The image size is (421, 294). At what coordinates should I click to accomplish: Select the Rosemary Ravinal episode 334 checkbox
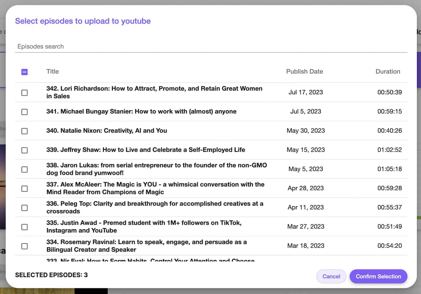pyautogui.click(x=24, y=246)
